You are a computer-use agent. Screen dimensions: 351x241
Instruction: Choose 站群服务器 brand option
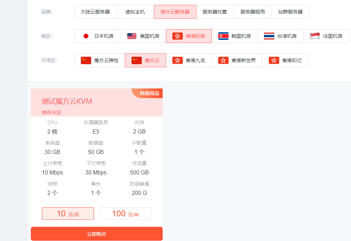tap(291, 12)
